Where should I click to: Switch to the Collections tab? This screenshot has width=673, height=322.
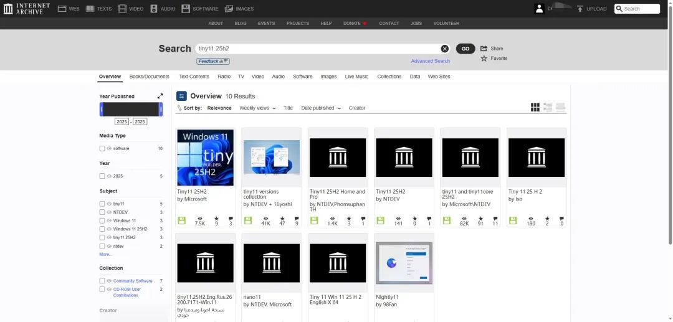[389, 77]
